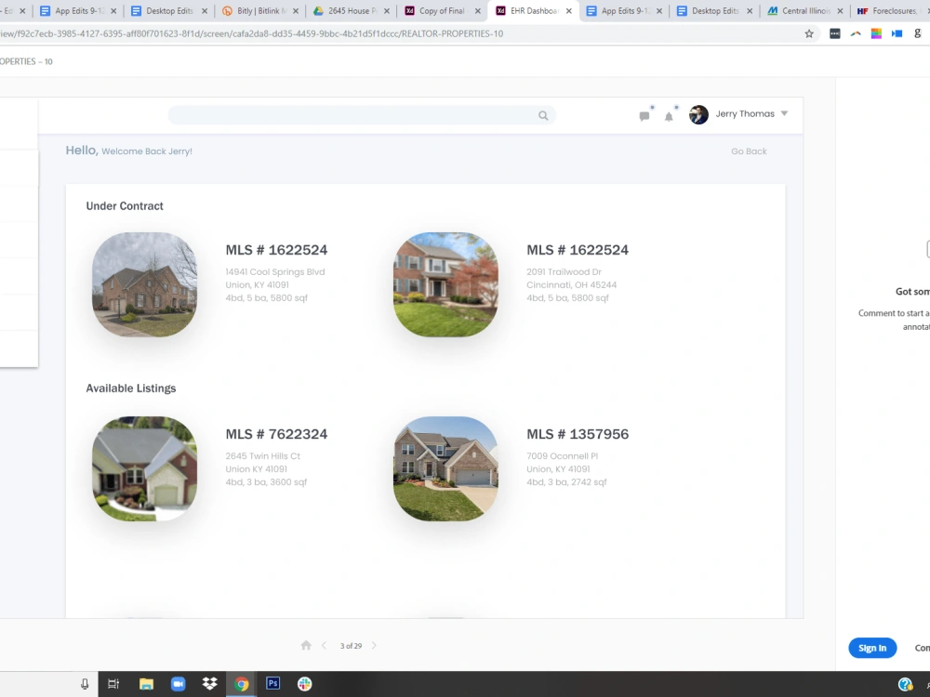
Task: Select MLS # 7622324 listing title
Action: click(x=276, y=434)
